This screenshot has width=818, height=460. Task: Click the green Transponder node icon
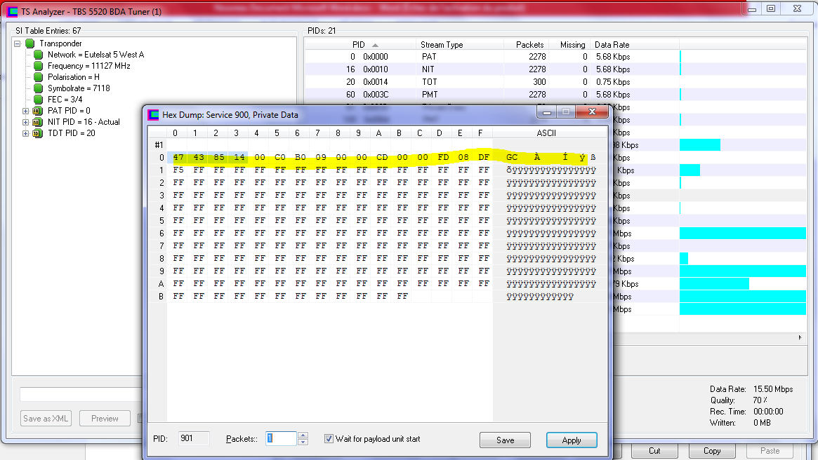(x=29, y=43)
